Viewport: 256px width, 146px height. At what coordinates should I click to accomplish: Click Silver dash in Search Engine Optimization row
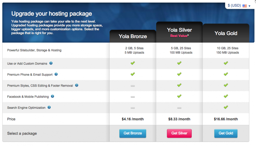179,108
